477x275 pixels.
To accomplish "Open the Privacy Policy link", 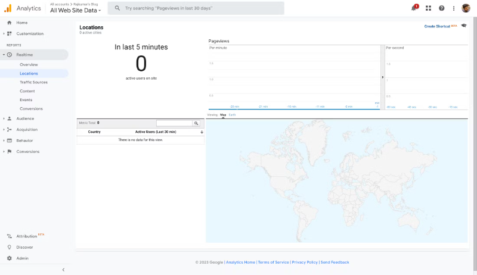I will [x=304, y=262].
